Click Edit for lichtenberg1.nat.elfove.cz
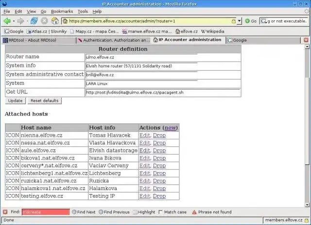Screen dimensions: 311x225 pyautogui.click(x=145, y=173)
